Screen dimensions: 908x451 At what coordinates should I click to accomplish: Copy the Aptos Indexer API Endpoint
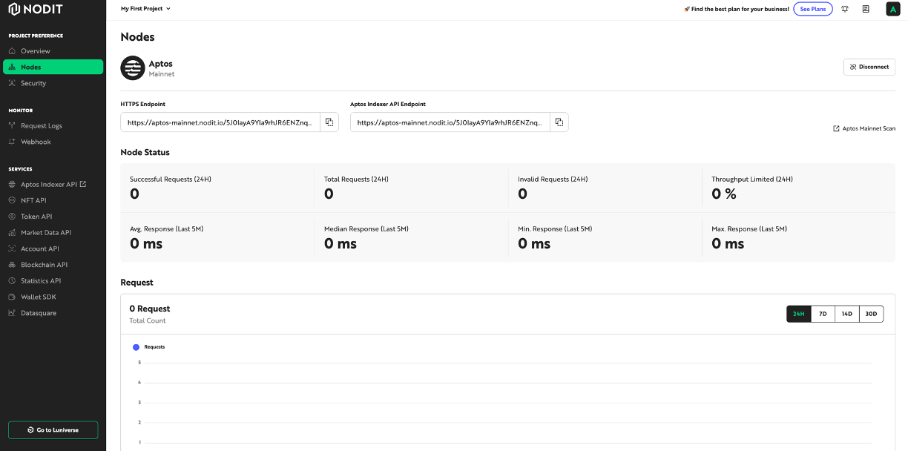(x=559, y=122)
